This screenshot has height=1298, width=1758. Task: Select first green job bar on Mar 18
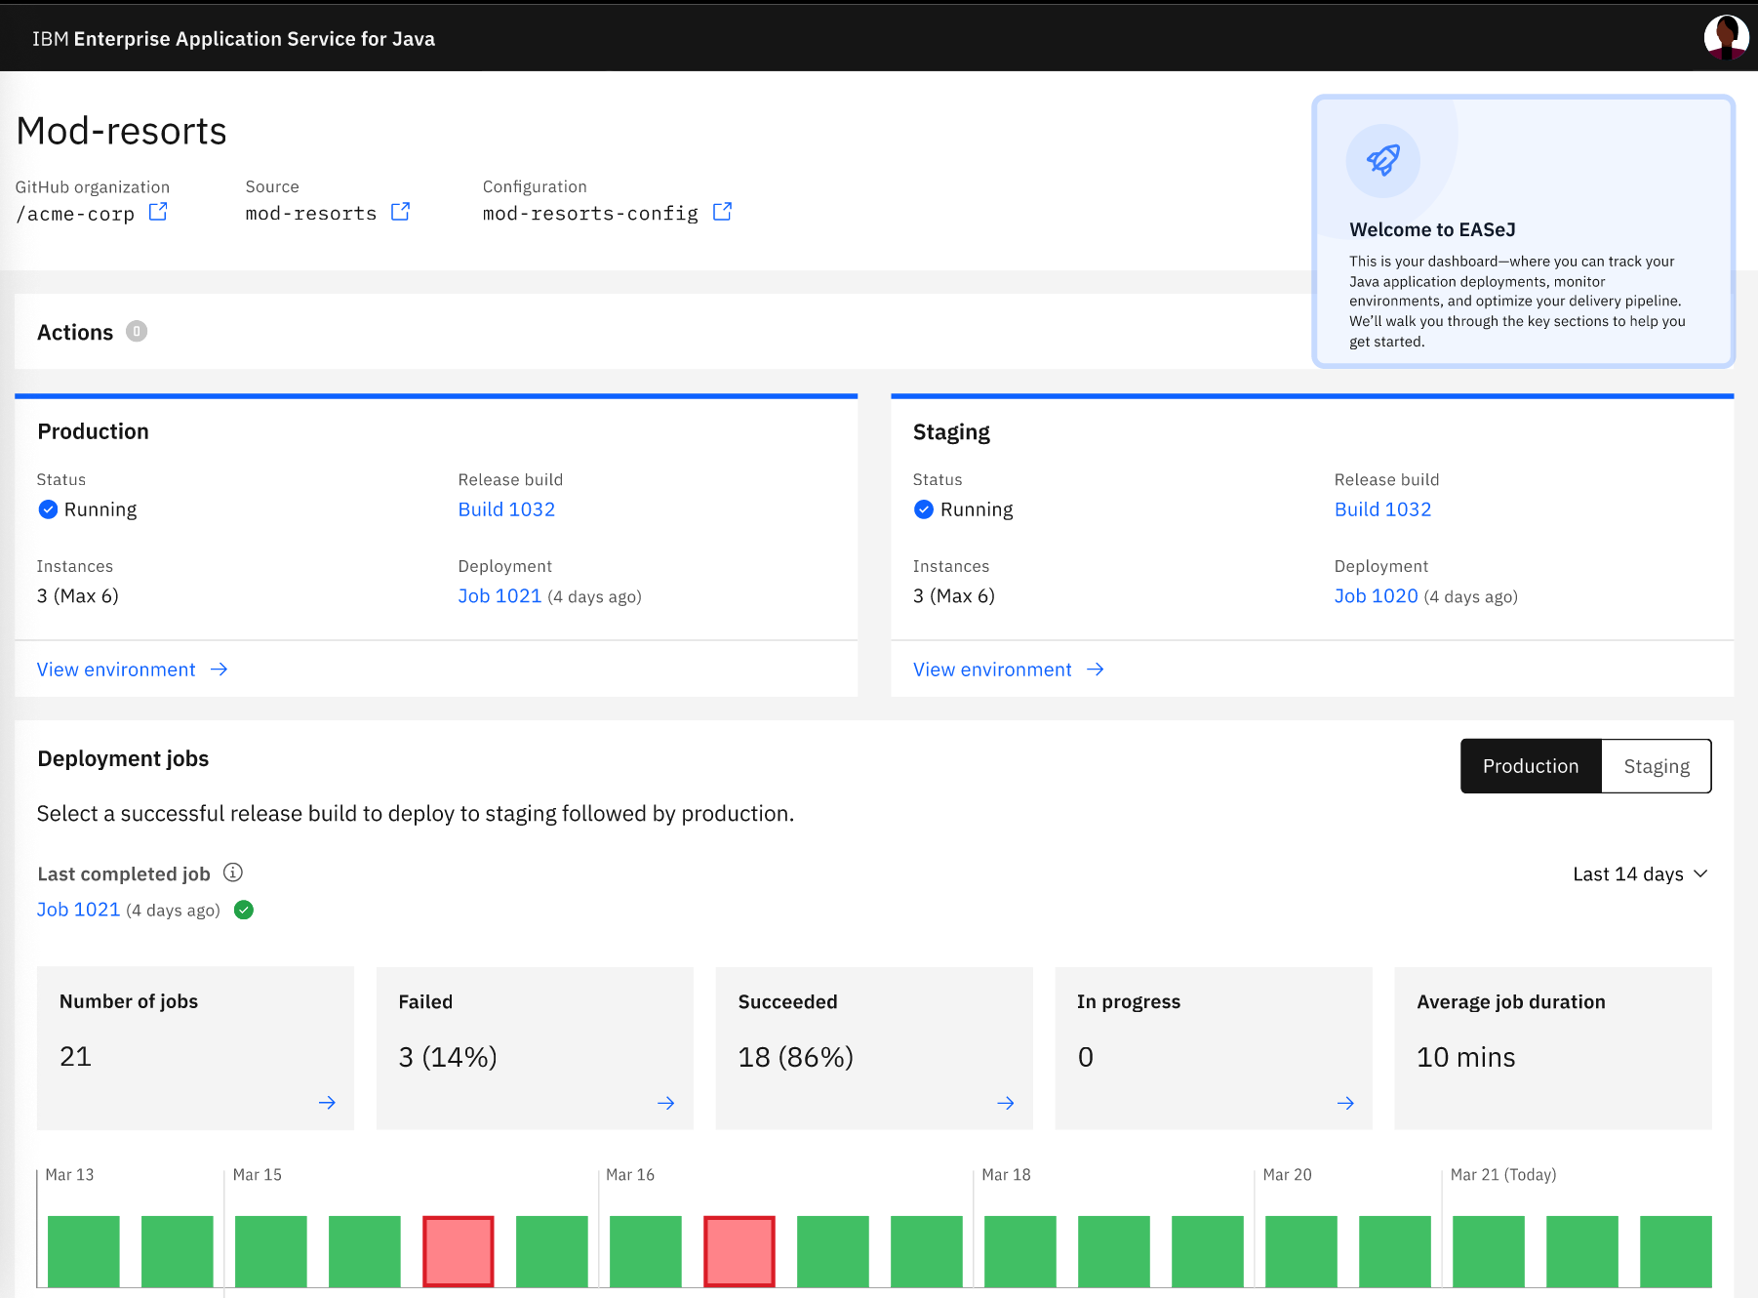(1020, 1251)
